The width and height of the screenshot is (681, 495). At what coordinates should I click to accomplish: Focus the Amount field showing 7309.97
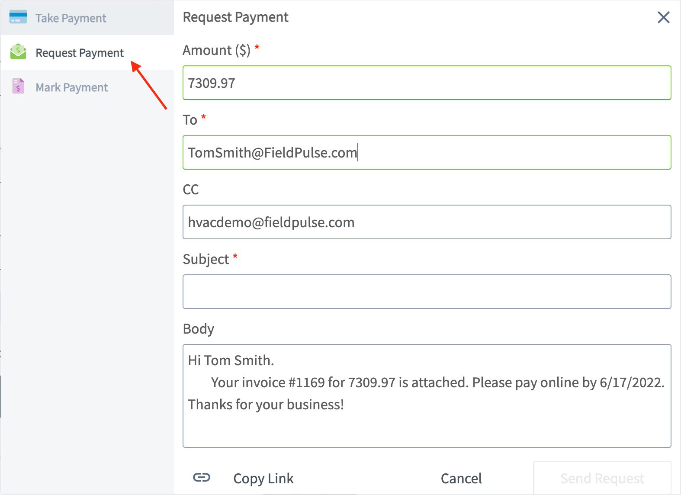(427, 83)
